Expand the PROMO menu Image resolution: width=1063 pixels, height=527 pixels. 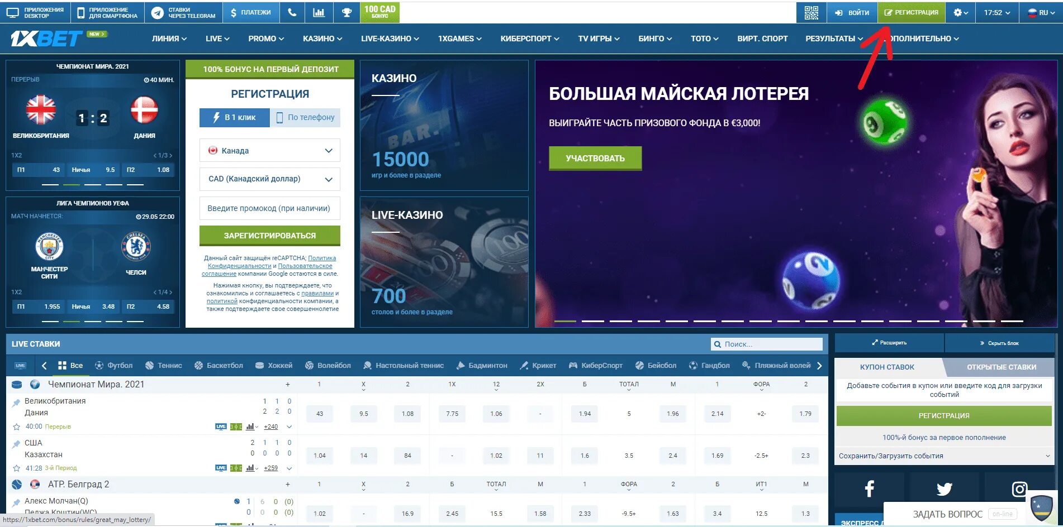click(266, 39)
